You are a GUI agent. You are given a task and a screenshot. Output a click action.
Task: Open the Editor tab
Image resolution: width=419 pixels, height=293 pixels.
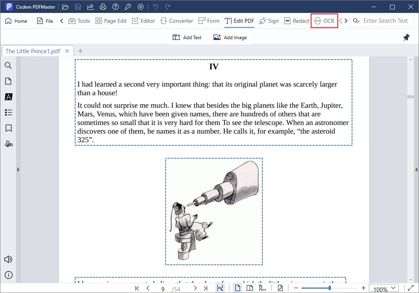143,21
